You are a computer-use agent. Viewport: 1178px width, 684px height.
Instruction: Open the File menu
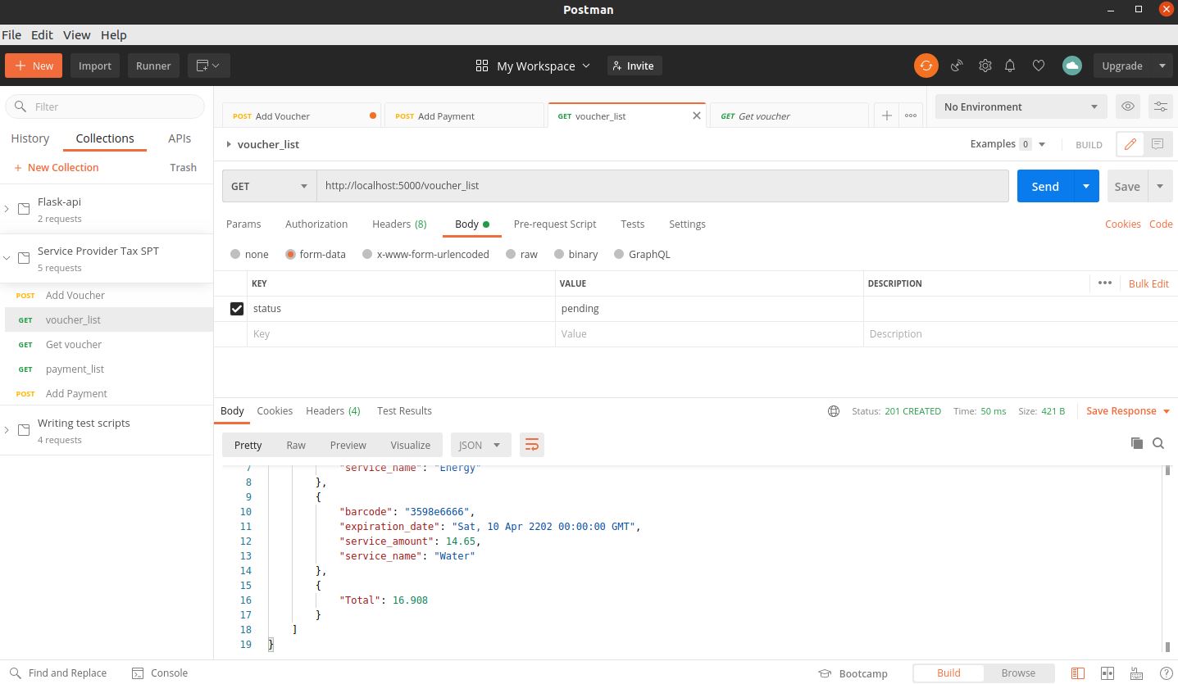[x=11, y=34]
